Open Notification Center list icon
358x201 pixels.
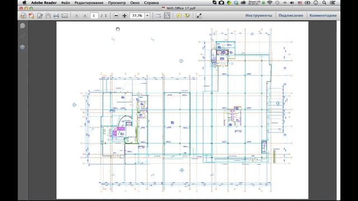[x=333, y=3]
